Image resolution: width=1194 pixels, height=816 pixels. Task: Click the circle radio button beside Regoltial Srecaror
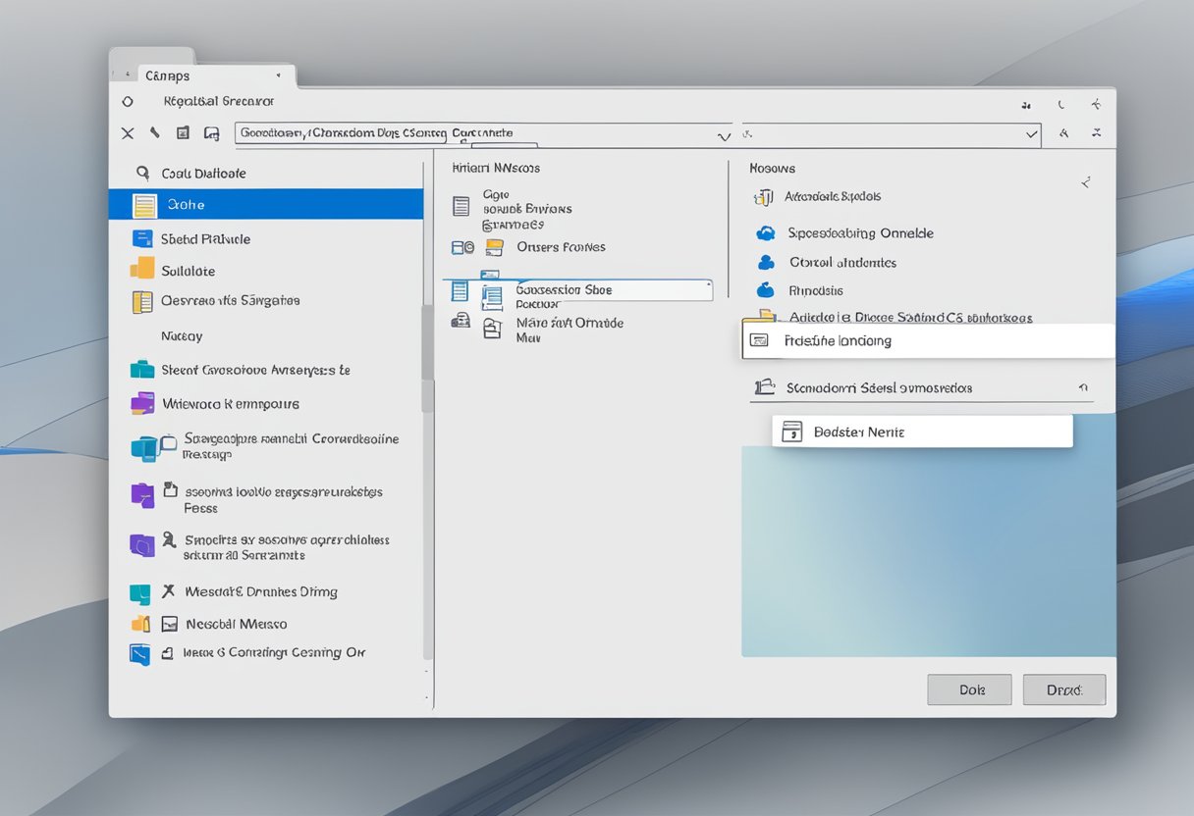128,101
